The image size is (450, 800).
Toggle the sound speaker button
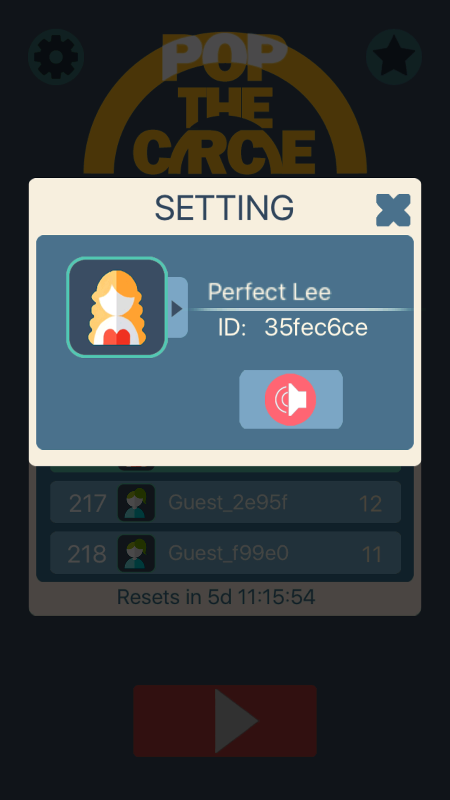point(291,399)
